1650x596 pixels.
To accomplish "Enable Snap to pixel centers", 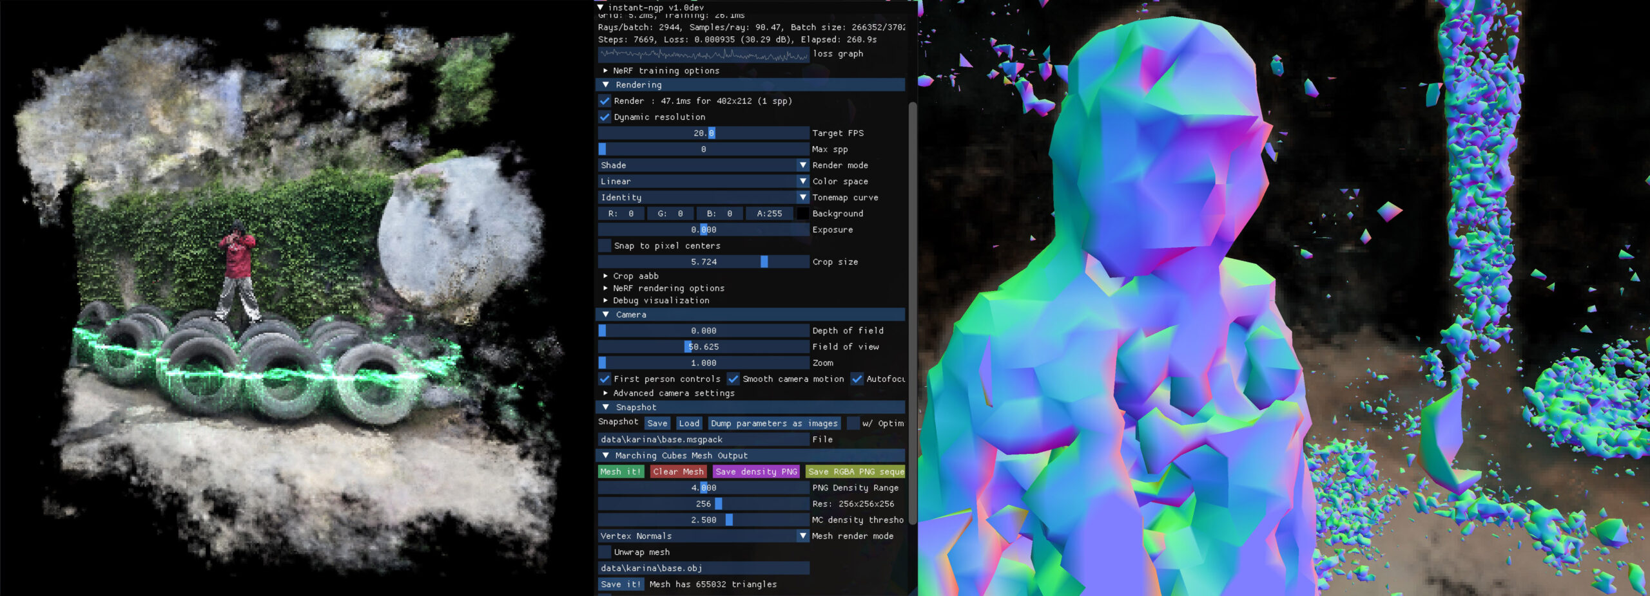I will pyautogui.click(x=605, y=246).
